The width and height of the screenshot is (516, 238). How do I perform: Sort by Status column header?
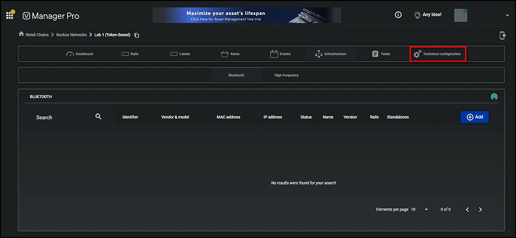(x=306, y=117)
